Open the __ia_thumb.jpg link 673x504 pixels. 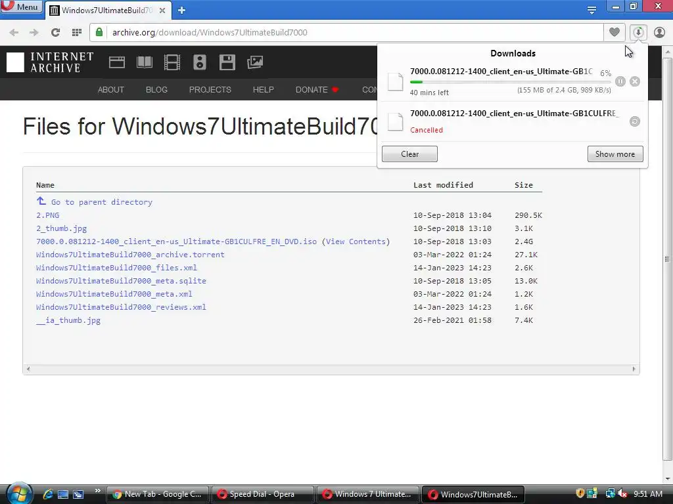[x=68, y=320]
